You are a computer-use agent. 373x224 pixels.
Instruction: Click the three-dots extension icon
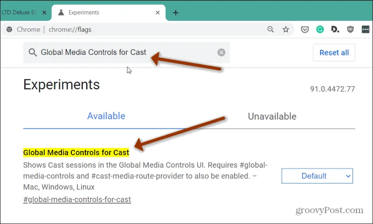click(366, 29)
